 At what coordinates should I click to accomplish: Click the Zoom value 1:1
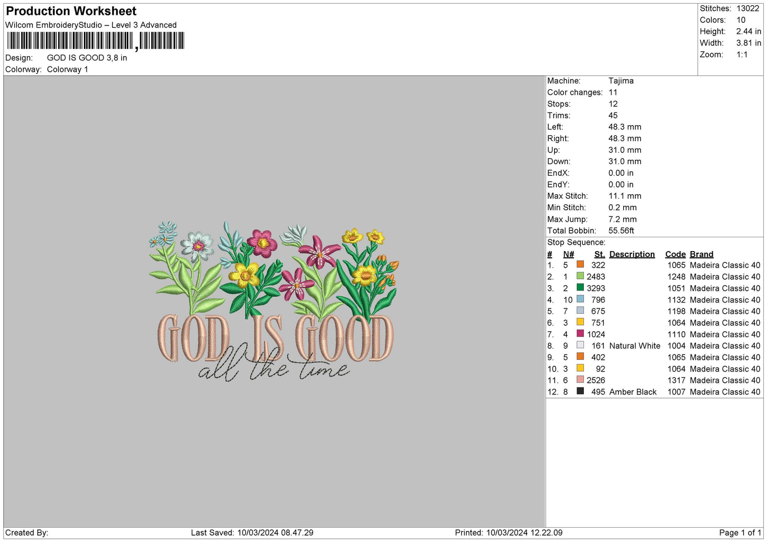coord(742,55)
